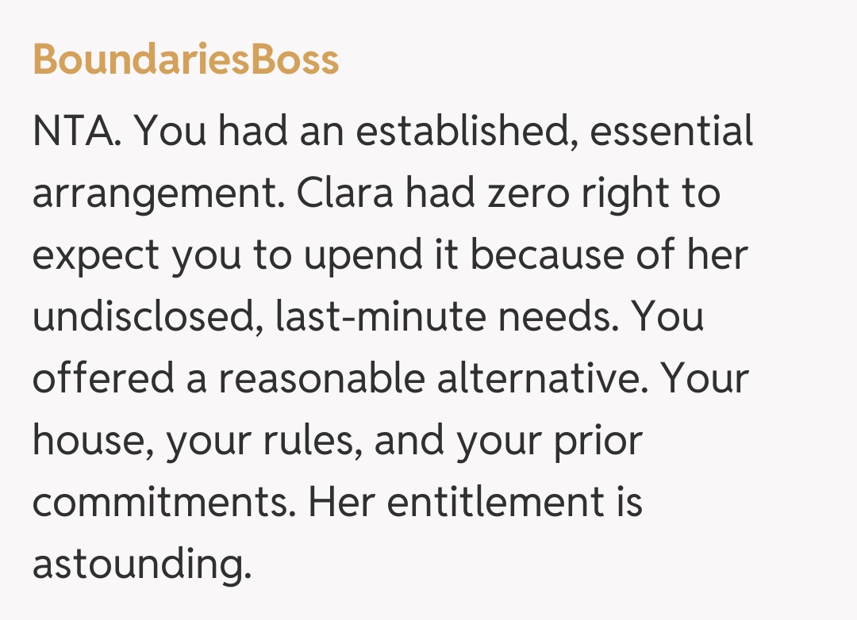Open the BoundariesBoss user profile
857x620 pixels.
(x=186, y=59)
